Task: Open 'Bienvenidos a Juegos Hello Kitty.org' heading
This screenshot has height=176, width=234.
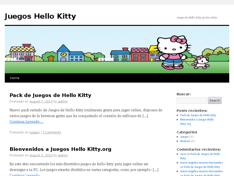Action: point(61,149)
